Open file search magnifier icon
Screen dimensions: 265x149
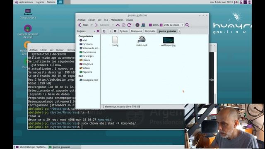(187, 25)
